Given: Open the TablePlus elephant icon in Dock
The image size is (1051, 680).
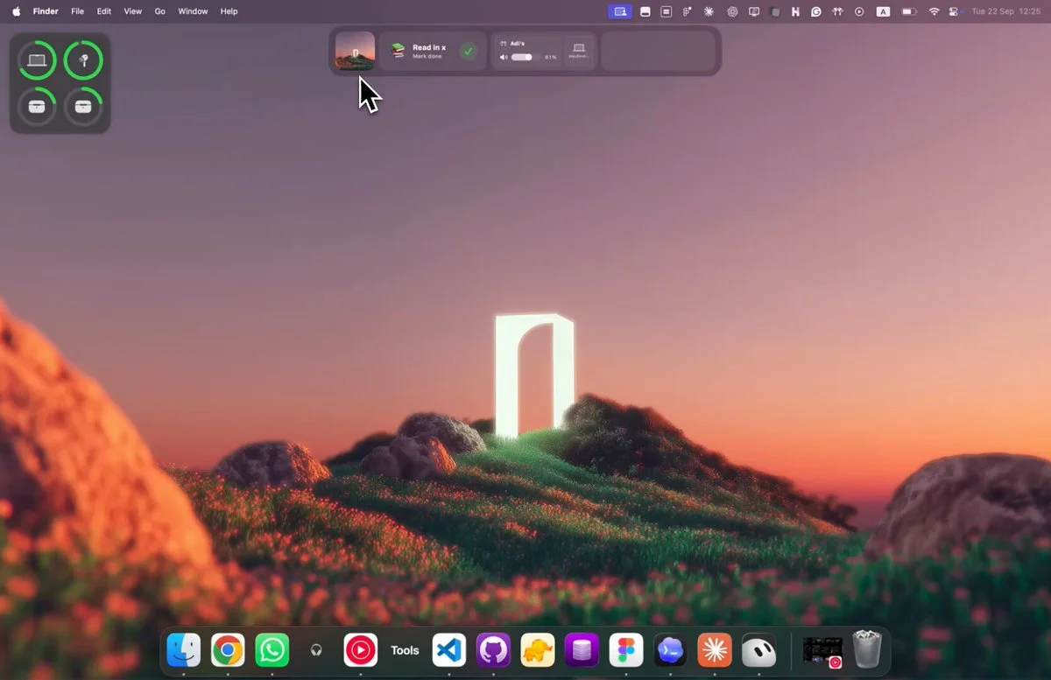Looking at the screenshot, I should point(538,650).
